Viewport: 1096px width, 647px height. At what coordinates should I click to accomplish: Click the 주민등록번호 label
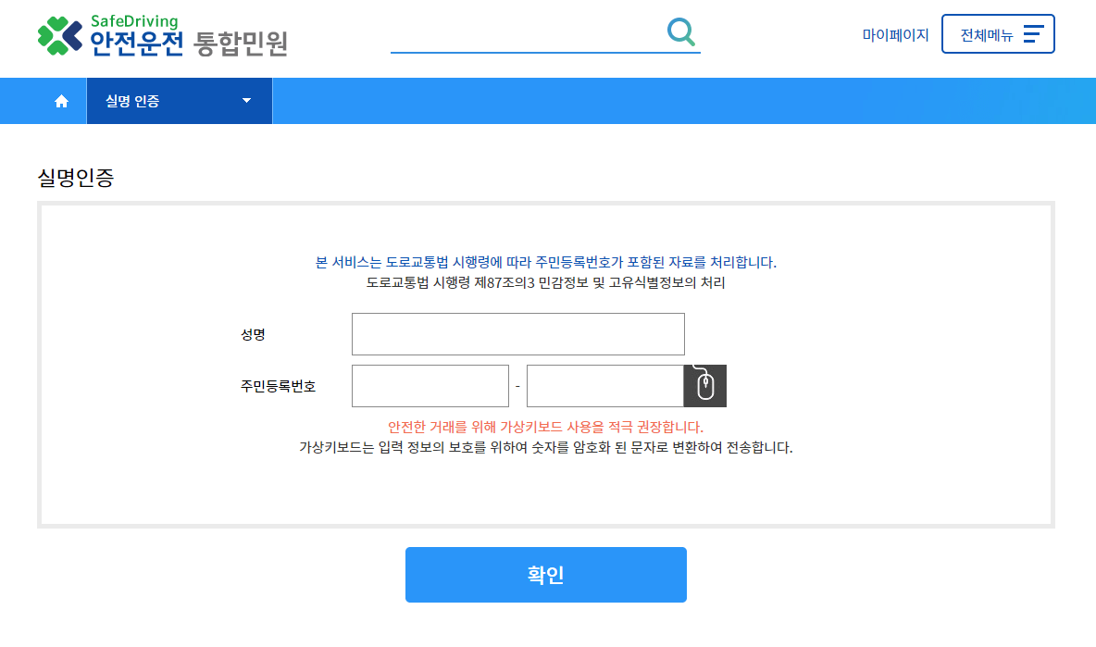279,386
